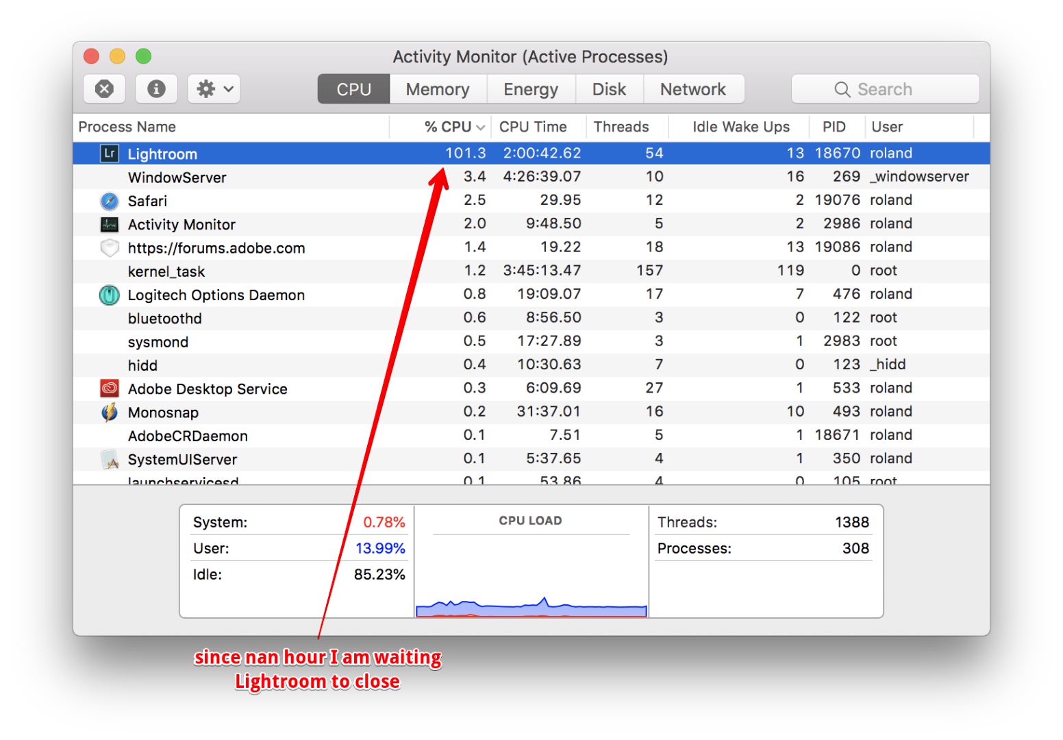Select the Network tab
This screenshot has width=1063, height=740.
[693, 89]
